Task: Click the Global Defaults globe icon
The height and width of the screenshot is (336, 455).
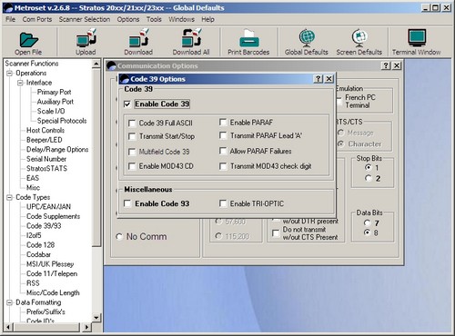Action: pos(307,37)
